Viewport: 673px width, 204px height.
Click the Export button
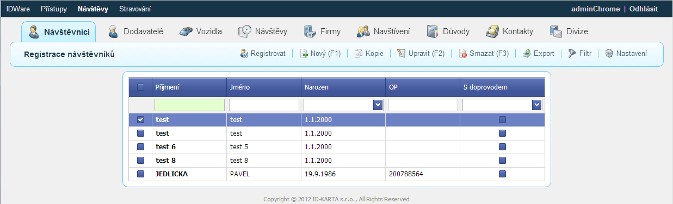(x=539, y=54)
